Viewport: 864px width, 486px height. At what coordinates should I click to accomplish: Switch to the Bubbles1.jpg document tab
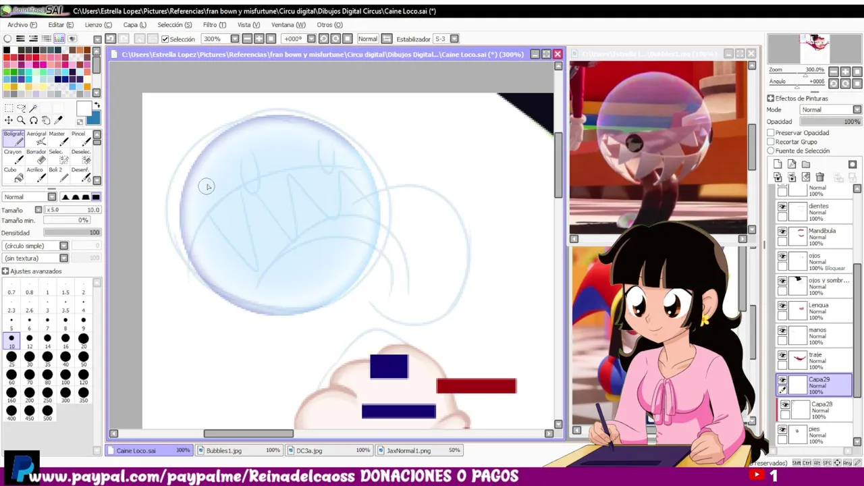coord(240,450)
